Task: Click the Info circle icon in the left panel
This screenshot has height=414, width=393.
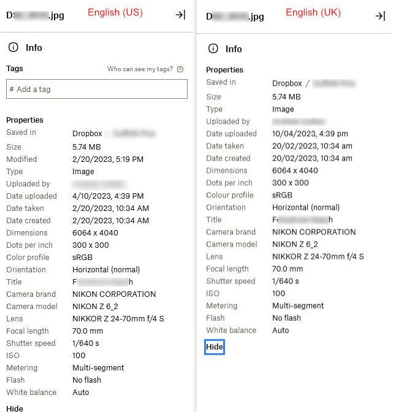Action: coord(13,47)
